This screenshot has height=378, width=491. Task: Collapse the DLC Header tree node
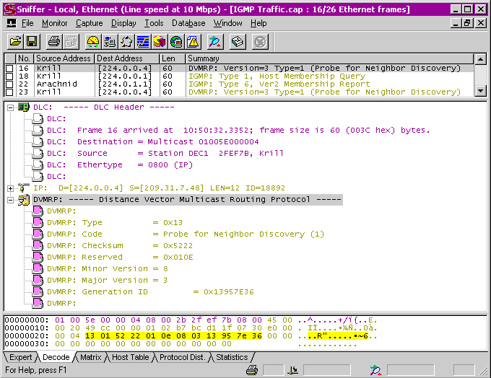[10, 107]
